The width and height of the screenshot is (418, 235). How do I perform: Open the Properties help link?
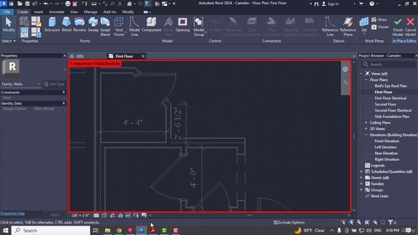(12, 213)
